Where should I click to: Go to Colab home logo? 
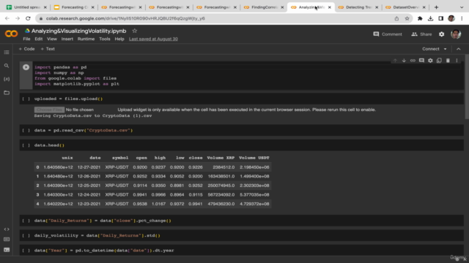coord(12,34)
